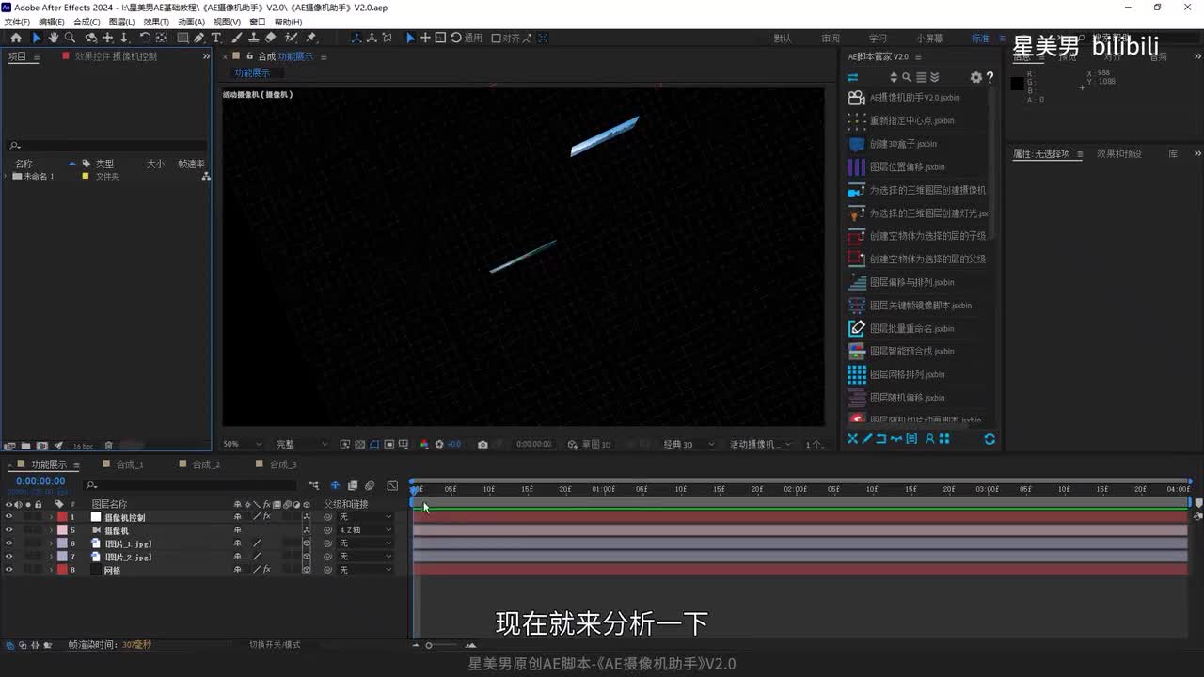Expand the 摄像机 layer properties
Screen dimensions: 1204x677
click(x=52, y=530)
